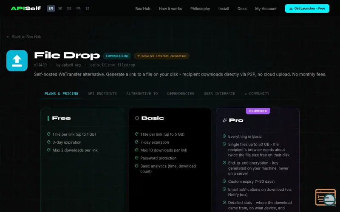Image resolution: width=340 pixels, height=212 pixels.
Task: Click by apiself-org author text
Action: [68, 65]
